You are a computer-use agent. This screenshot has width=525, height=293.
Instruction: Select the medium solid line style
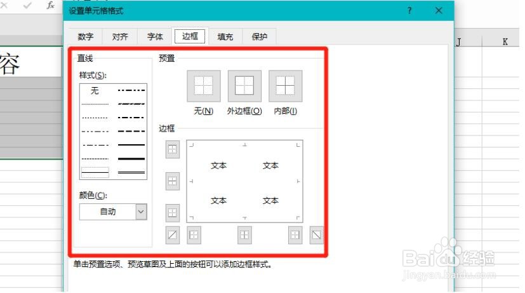[x=131, y=145]
